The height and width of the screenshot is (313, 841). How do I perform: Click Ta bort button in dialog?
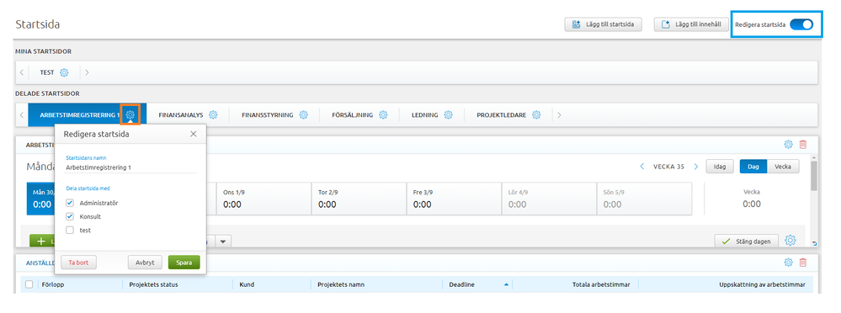tap(79, 263)
